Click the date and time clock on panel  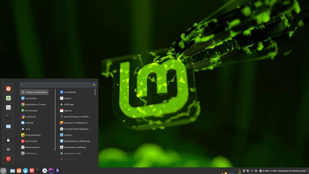(x=292, y=171)
